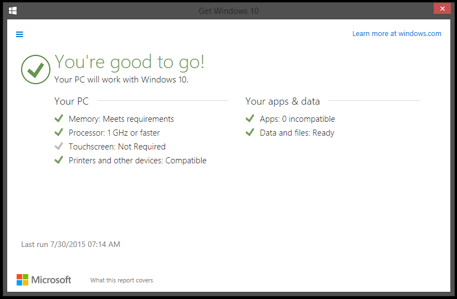Click checkmark beside Data and files
The image size is (457, 299).
pyautogui.click(x=250, y=132)
